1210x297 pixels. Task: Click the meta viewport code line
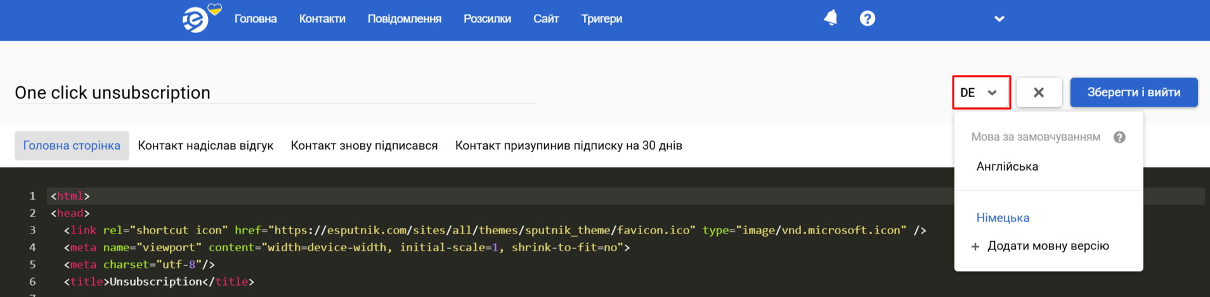pyautogui.click(x=347, y=247)
